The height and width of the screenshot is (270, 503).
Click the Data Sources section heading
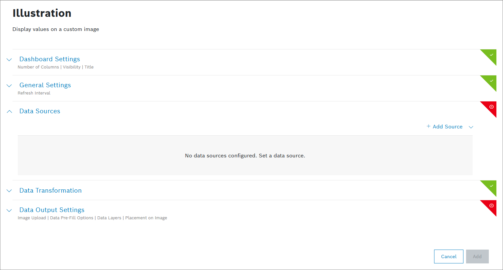(40, 111)
